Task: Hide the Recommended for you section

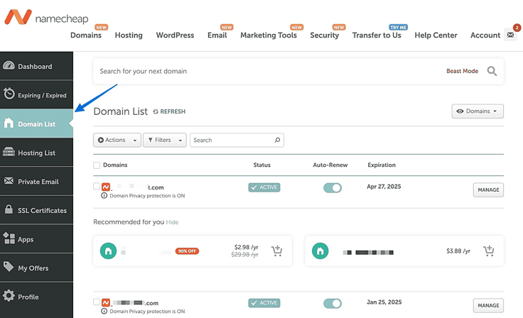Action: (x=172, y=222)
